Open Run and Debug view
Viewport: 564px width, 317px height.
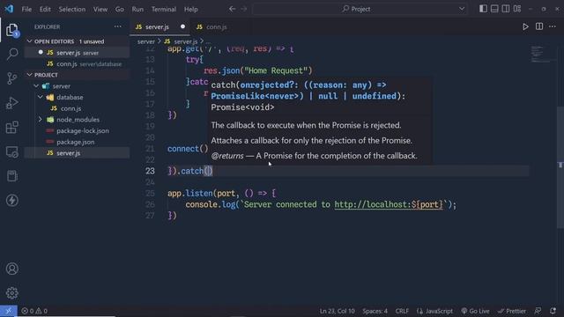(11, 103)
